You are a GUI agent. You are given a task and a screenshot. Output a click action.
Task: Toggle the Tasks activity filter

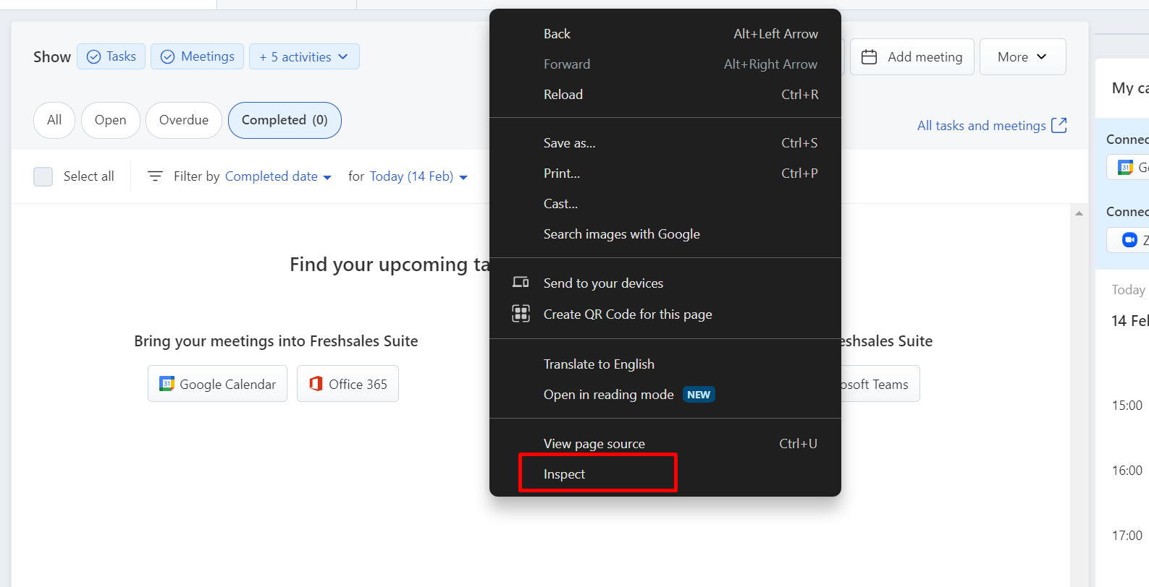[111, 56]
